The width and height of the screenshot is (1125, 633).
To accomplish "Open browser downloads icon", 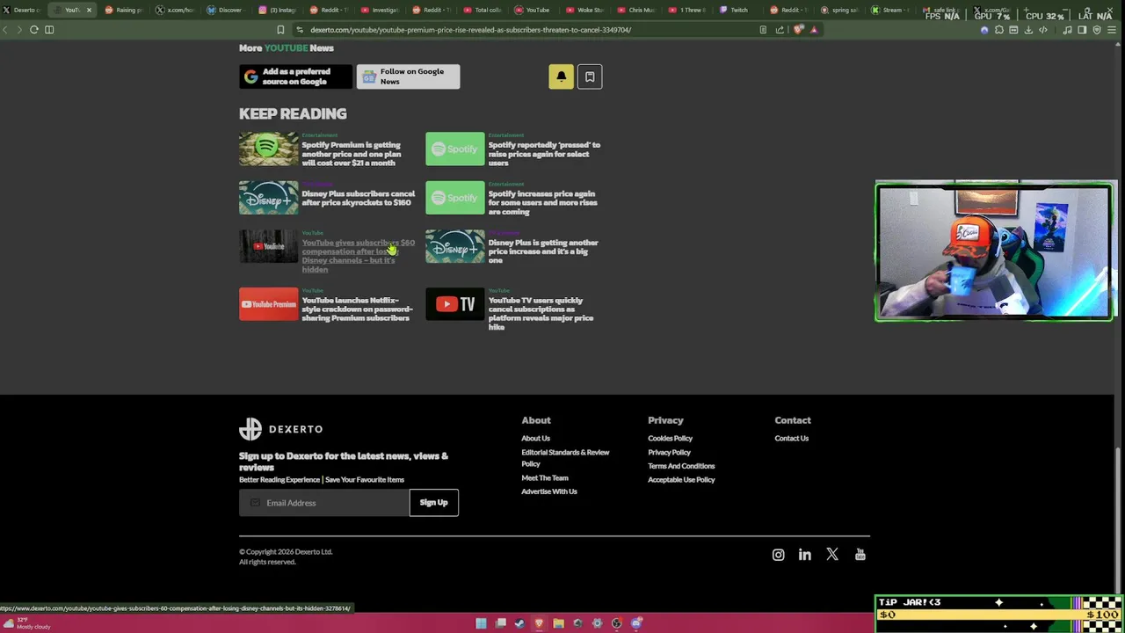I will [1028, 30].
